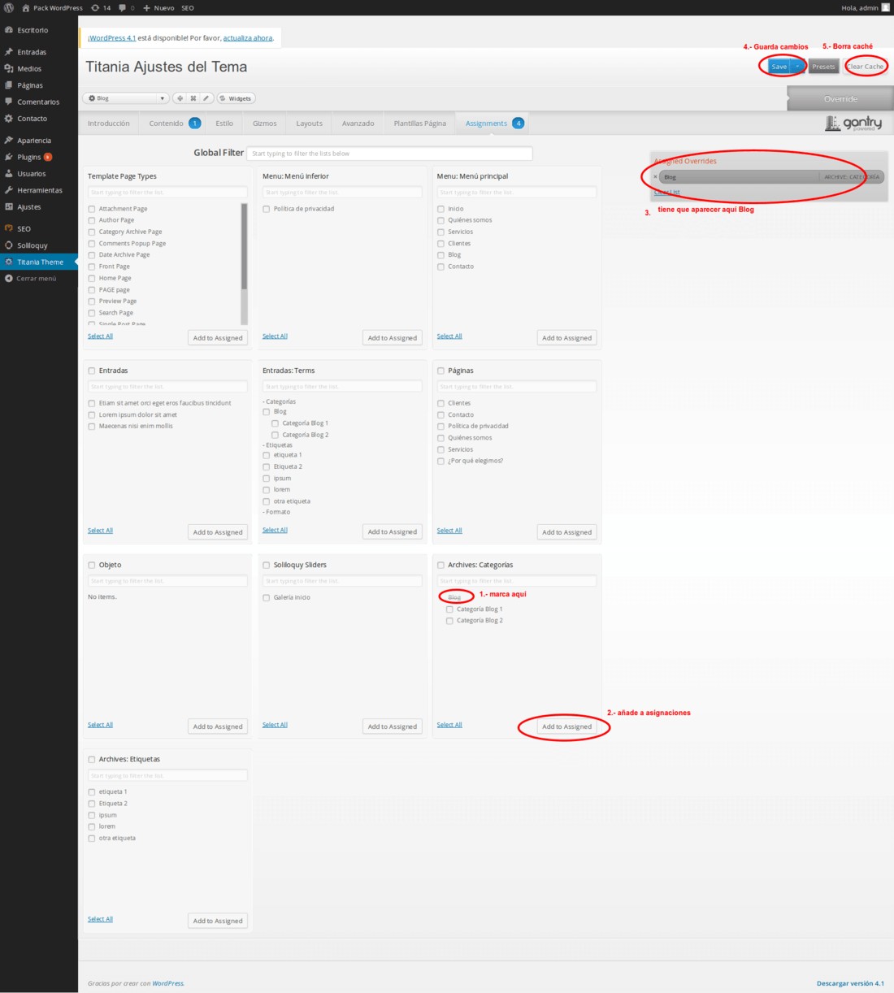Open comments bubble in admin bar
Image resolution: width=894 pixels, height=993 pixels.
pos(122,7)
